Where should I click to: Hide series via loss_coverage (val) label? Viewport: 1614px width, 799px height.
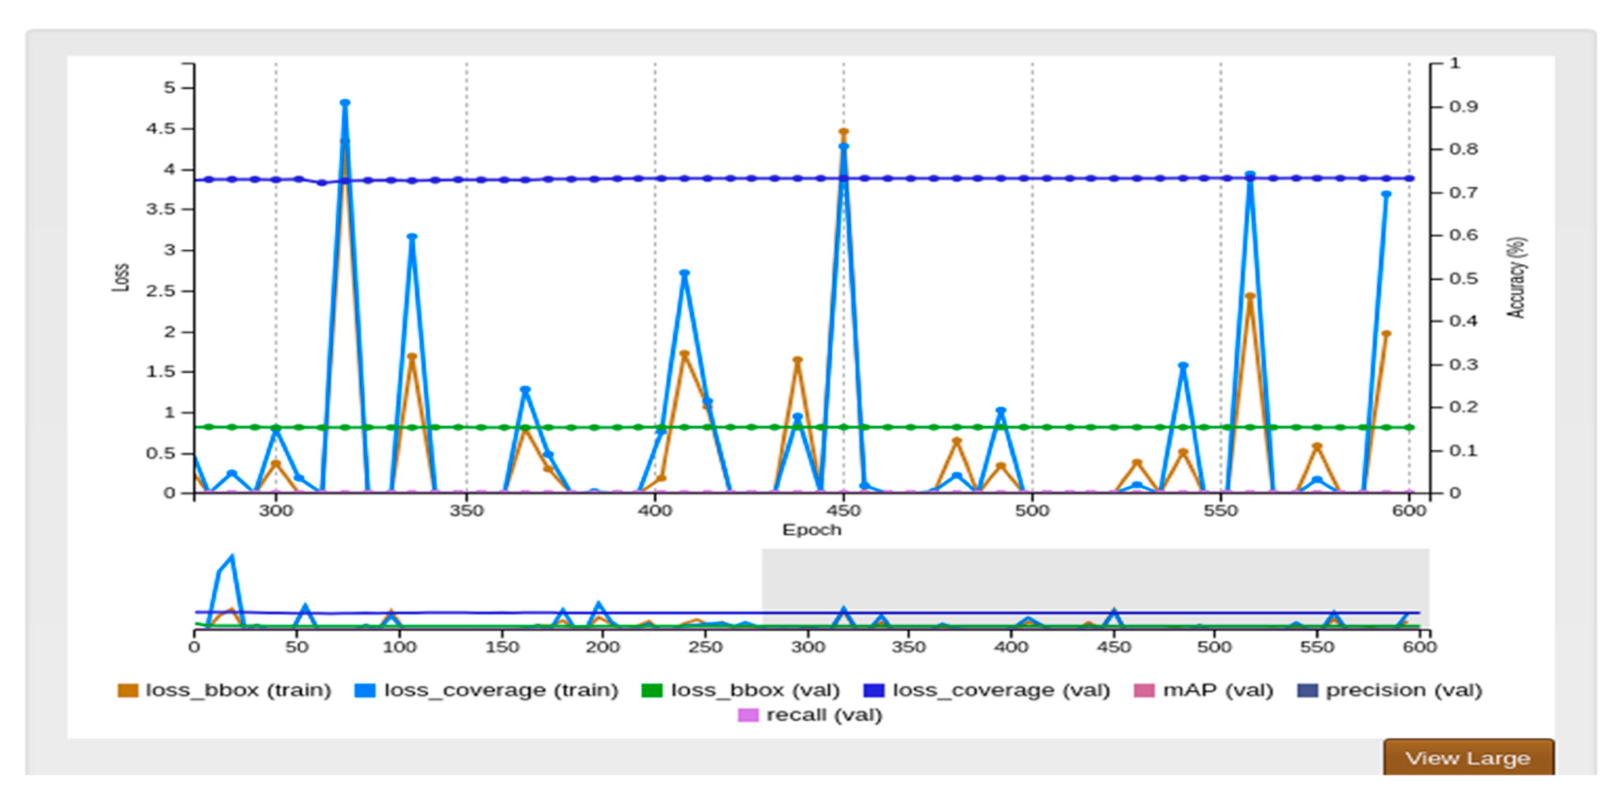point(1001,690)
